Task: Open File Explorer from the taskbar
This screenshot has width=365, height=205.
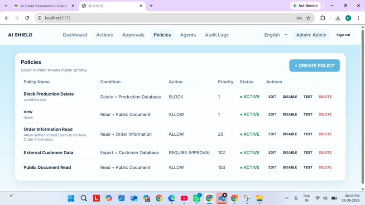Action: pyautogui.click(x=259, y=198)
